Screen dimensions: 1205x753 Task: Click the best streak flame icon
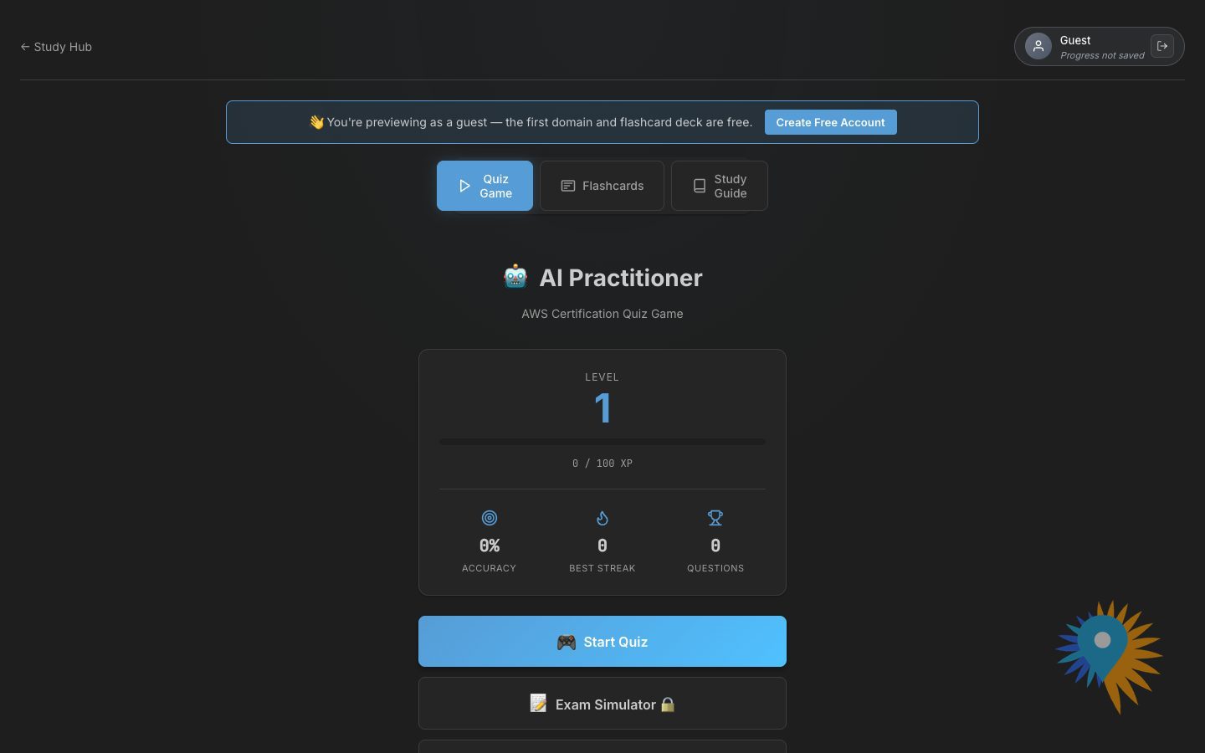point(602,518)
